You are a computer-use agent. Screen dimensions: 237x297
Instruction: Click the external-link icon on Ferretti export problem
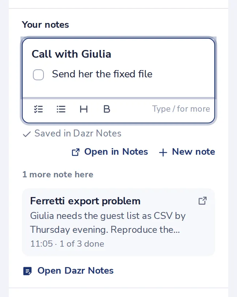pos(203,201)
